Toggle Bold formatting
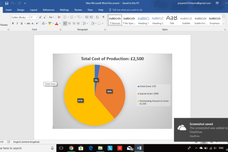 [13, 23]
